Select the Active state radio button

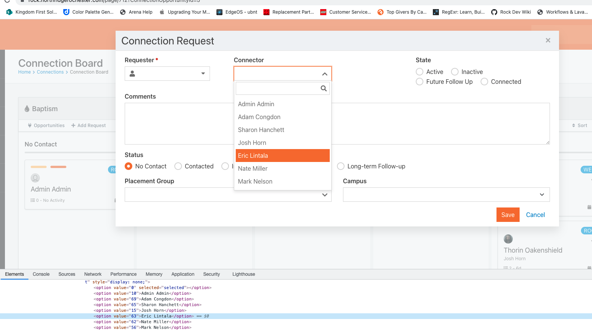pos(420,71)
